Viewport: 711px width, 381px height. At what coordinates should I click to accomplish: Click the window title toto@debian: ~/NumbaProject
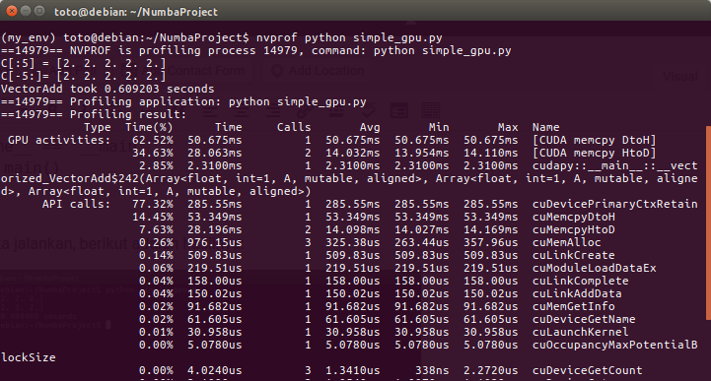coord(136,12)
